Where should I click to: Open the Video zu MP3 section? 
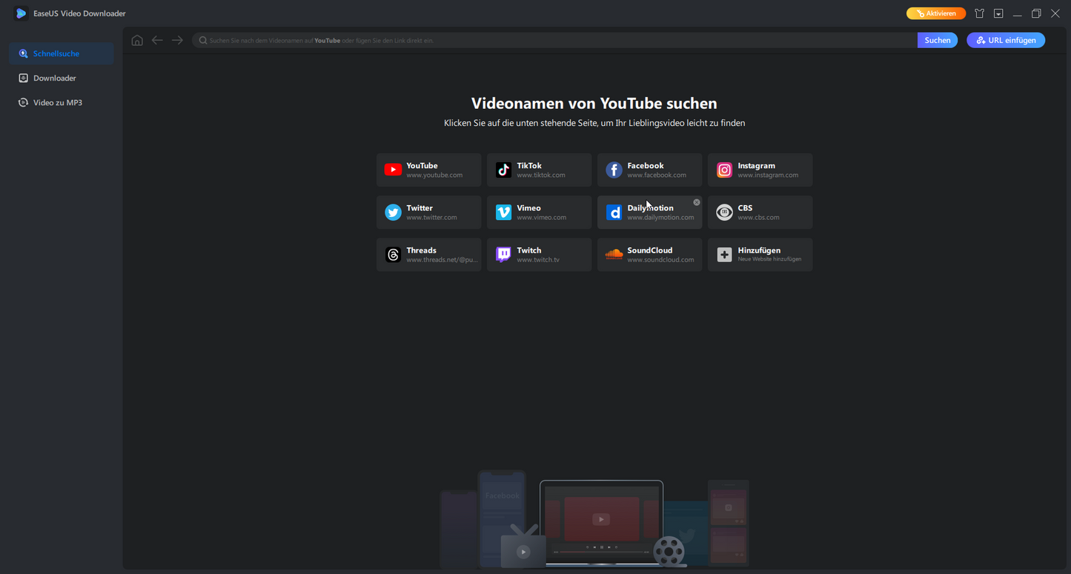[x=57, y=102]
